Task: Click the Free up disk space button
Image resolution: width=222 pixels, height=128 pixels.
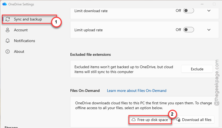Action: pos(150,120)
